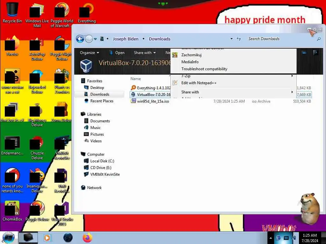The width and height of the screenshot is (326, 244).
Task: Open Endermanc... desktop icon
Action: click(12, 145)
